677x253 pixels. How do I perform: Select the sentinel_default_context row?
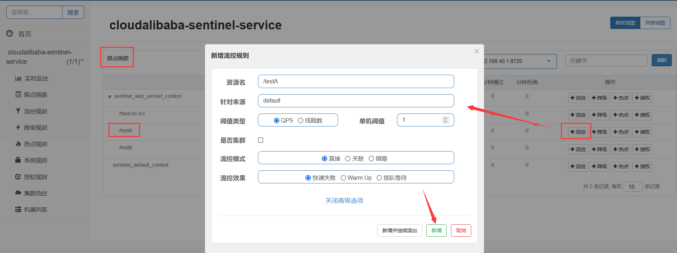click(140, 165)
